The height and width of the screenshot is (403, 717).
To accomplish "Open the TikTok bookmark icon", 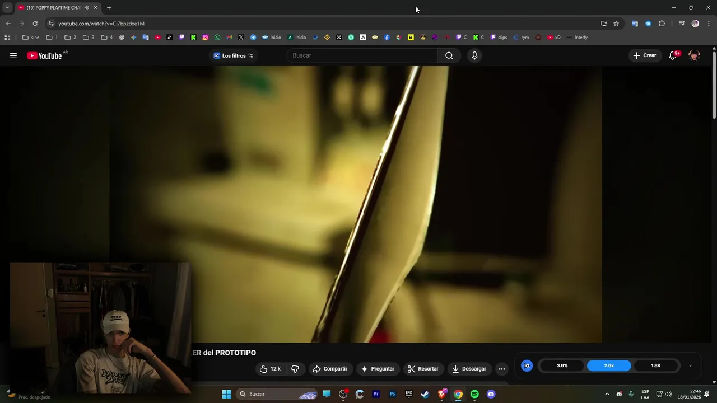I will 169,38.
